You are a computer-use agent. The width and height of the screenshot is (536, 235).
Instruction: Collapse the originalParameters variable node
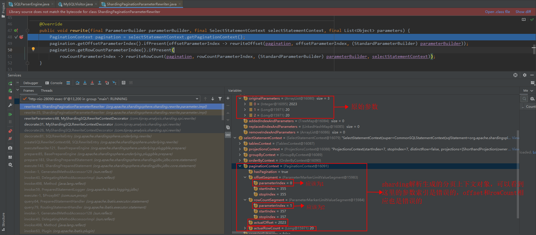240,98
